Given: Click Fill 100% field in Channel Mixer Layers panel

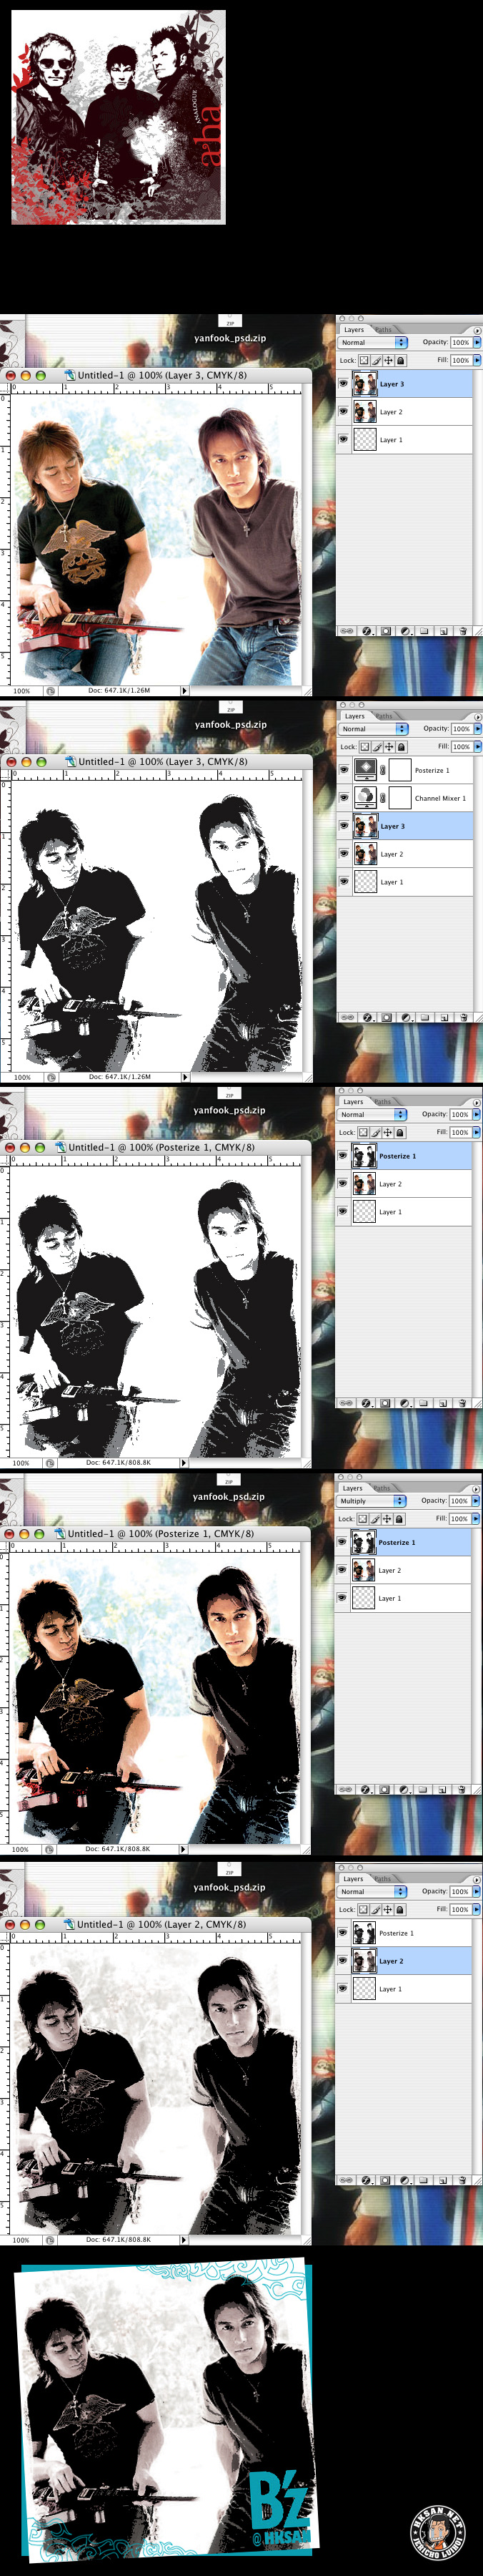Looking at the screenshot, I should tap(462, 747).
